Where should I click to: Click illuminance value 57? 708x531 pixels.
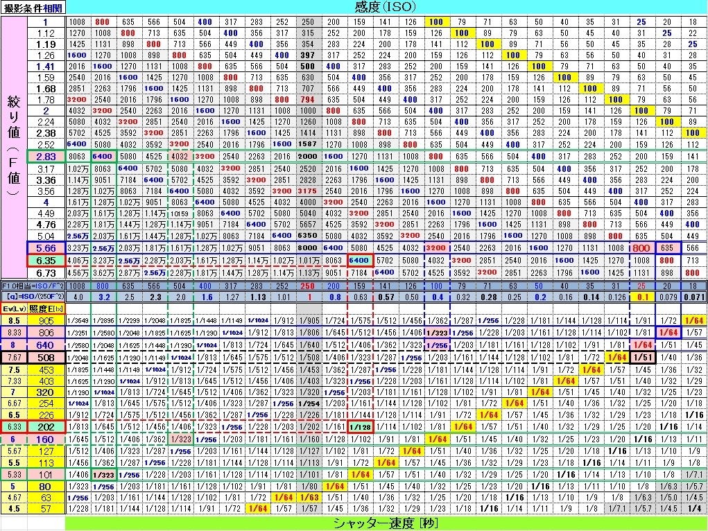[46, 509]
